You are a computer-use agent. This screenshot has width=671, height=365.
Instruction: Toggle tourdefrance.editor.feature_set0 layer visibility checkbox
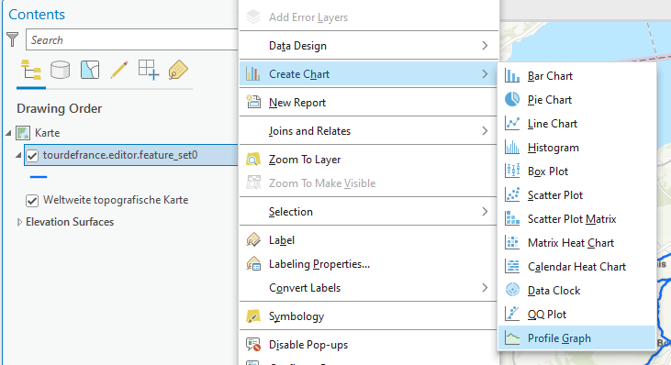[32, 156]
